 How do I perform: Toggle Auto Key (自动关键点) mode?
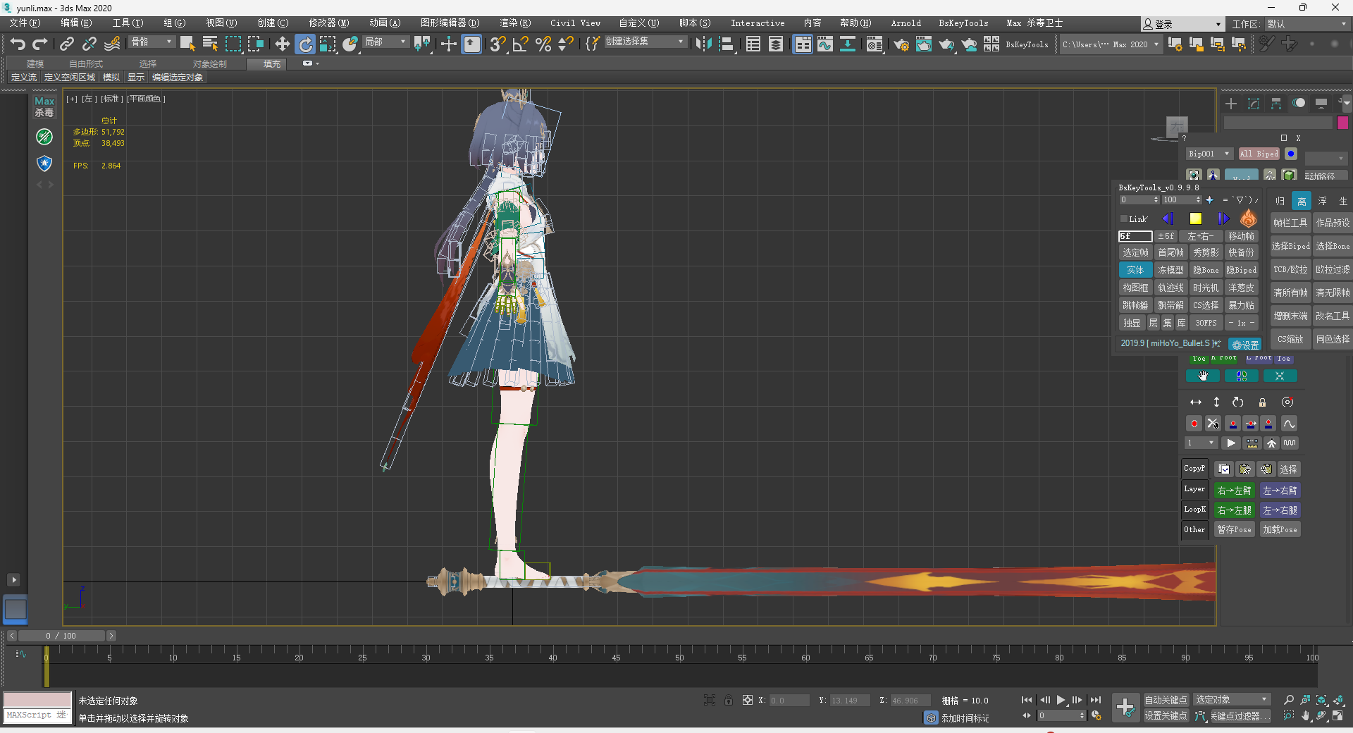pos(1166,700)
